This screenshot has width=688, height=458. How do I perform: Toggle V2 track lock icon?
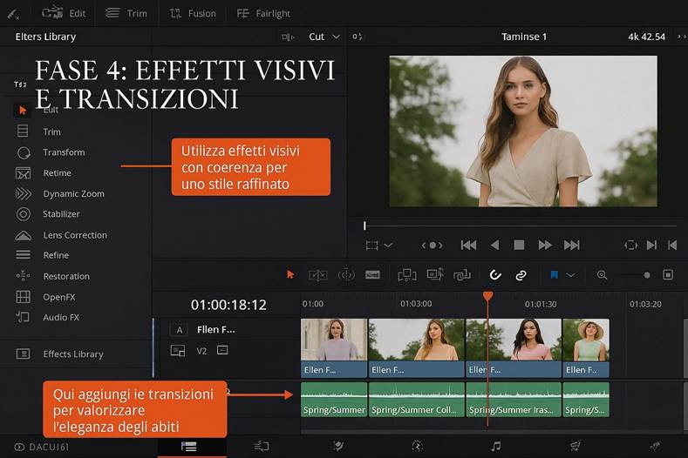coord(178,350)
